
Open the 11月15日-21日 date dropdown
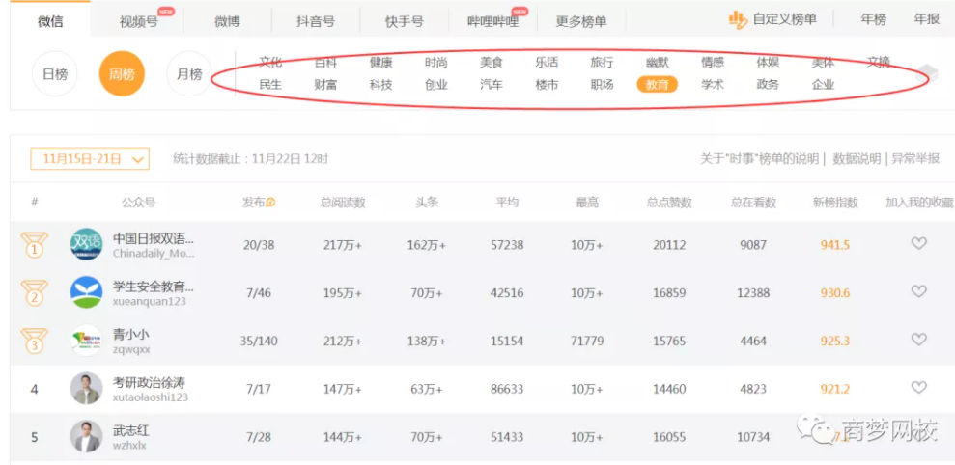coord(90,159)
